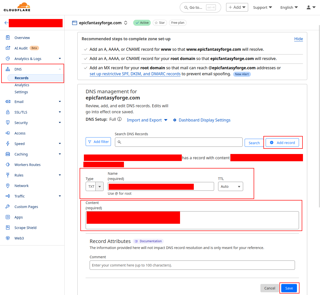Focus the Search DNS Records input field

pyautogui.click(x=179, y=142)
